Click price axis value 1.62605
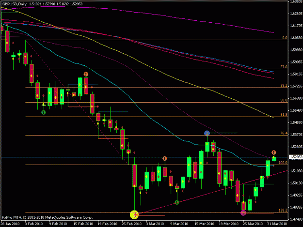 [x=296, y=14]
